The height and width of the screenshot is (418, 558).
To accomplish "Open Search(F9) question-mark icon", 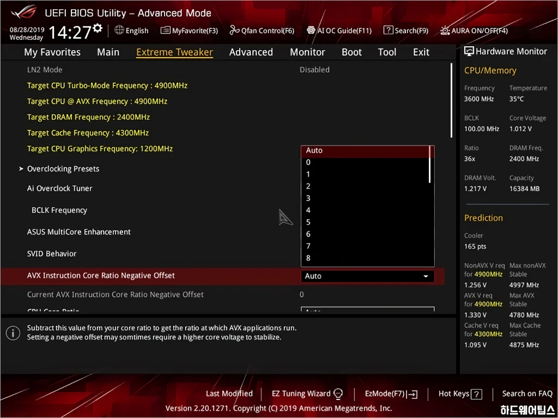I will (388, 31).
